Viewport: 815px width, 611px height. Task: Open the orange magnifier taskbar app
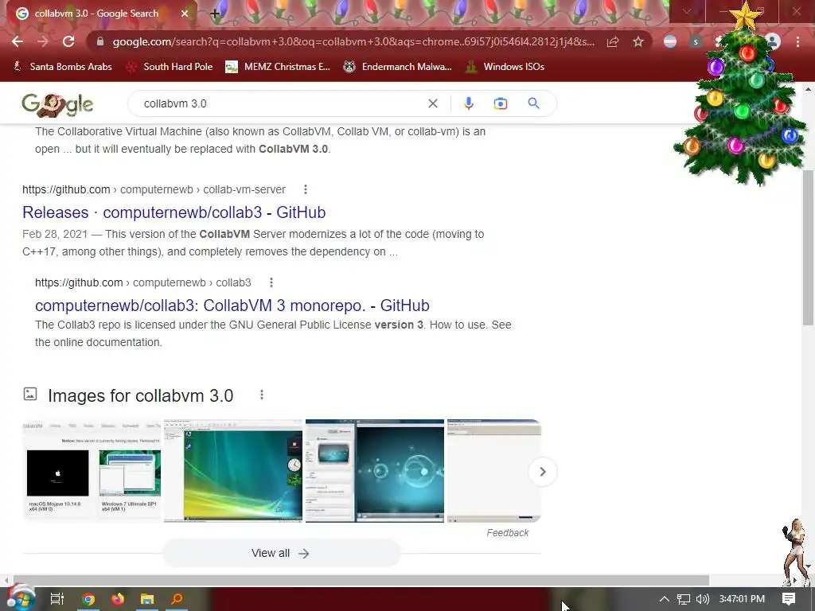177,599
